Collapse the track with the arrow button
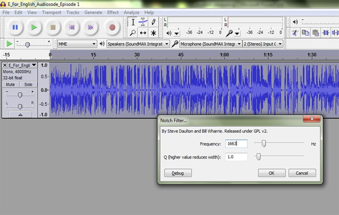 click(20, 114)
